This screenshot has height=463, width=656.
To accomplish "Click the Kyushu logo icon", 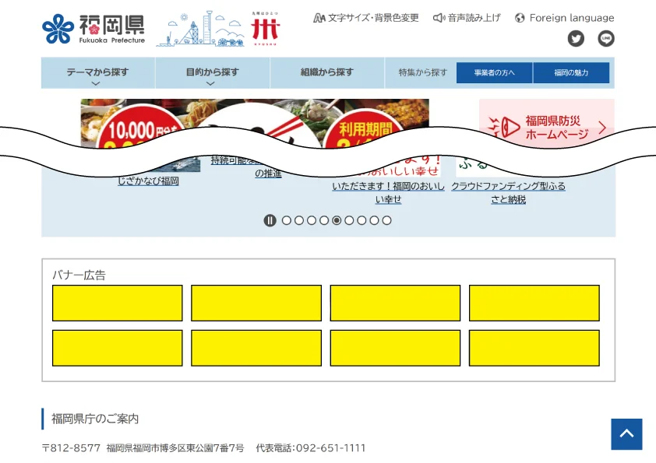I will [265, 29].
